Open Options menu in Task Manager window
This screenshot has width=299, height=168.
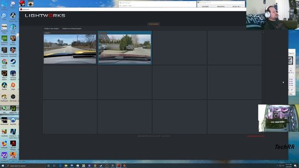[125, 6]
